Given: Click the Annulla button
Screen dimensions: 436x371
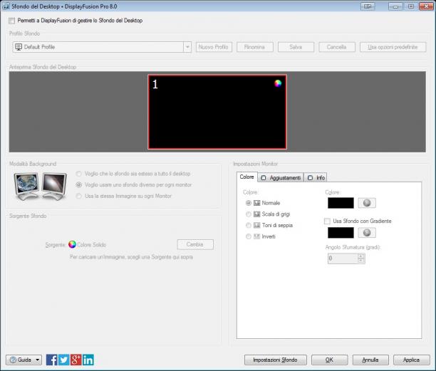Looking at the screenshot, I should tap(370, 360).
